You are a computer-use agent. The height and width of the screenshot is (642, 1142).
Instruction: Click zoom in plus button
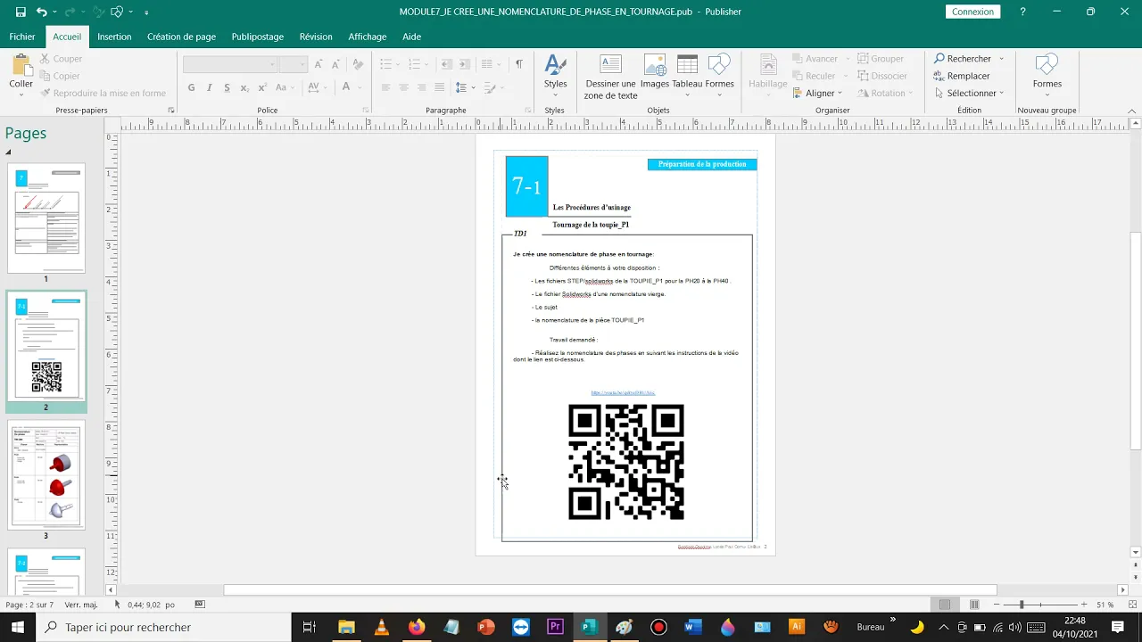coord(1084,605)
